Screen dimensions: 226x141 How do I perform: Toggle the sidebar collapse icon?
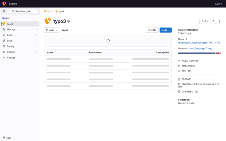[4, 11]
